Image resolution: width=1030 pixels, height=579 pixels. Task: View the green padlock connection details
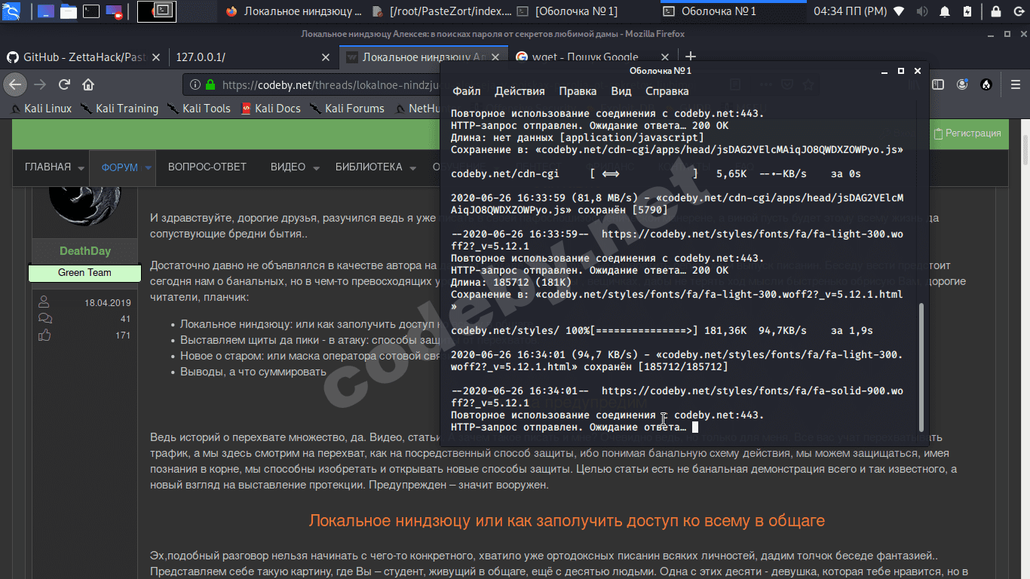[x=210, y=85]
